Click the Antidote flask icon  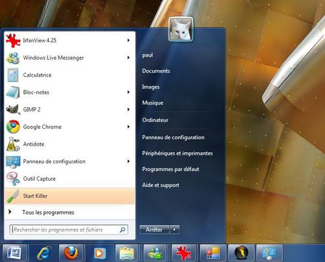tap(13, 144)
